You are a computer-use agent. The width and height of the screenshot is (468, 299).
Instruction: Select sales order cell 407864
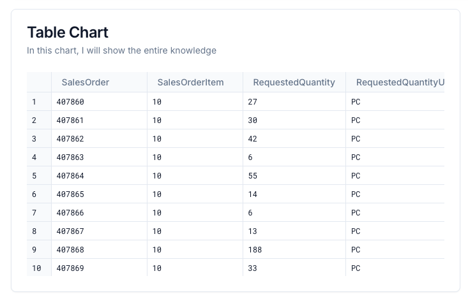point(99,175)
